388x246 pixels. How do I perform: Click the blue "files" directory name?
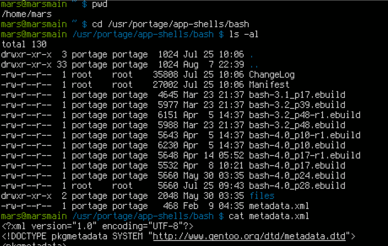tap(262, 196)
